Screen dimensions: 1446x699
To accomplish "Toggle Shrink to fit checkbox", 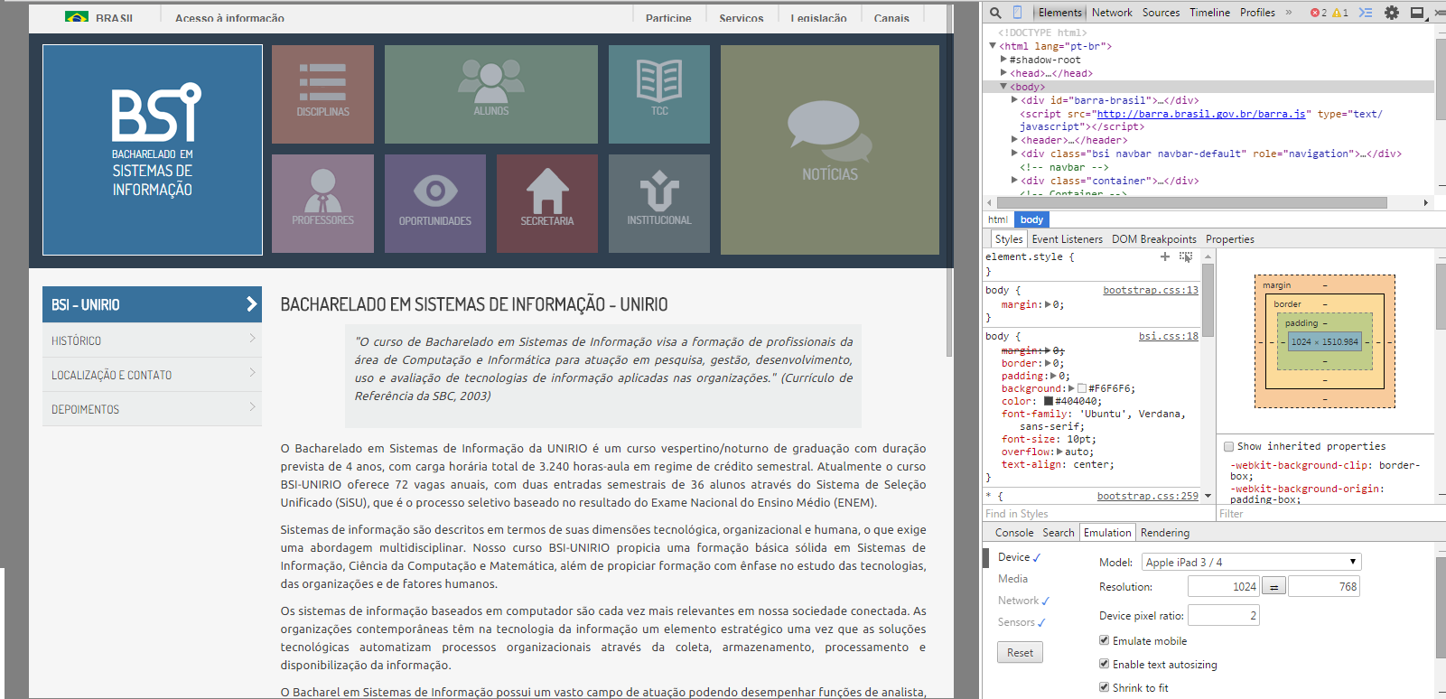I will click(1104, 687).
